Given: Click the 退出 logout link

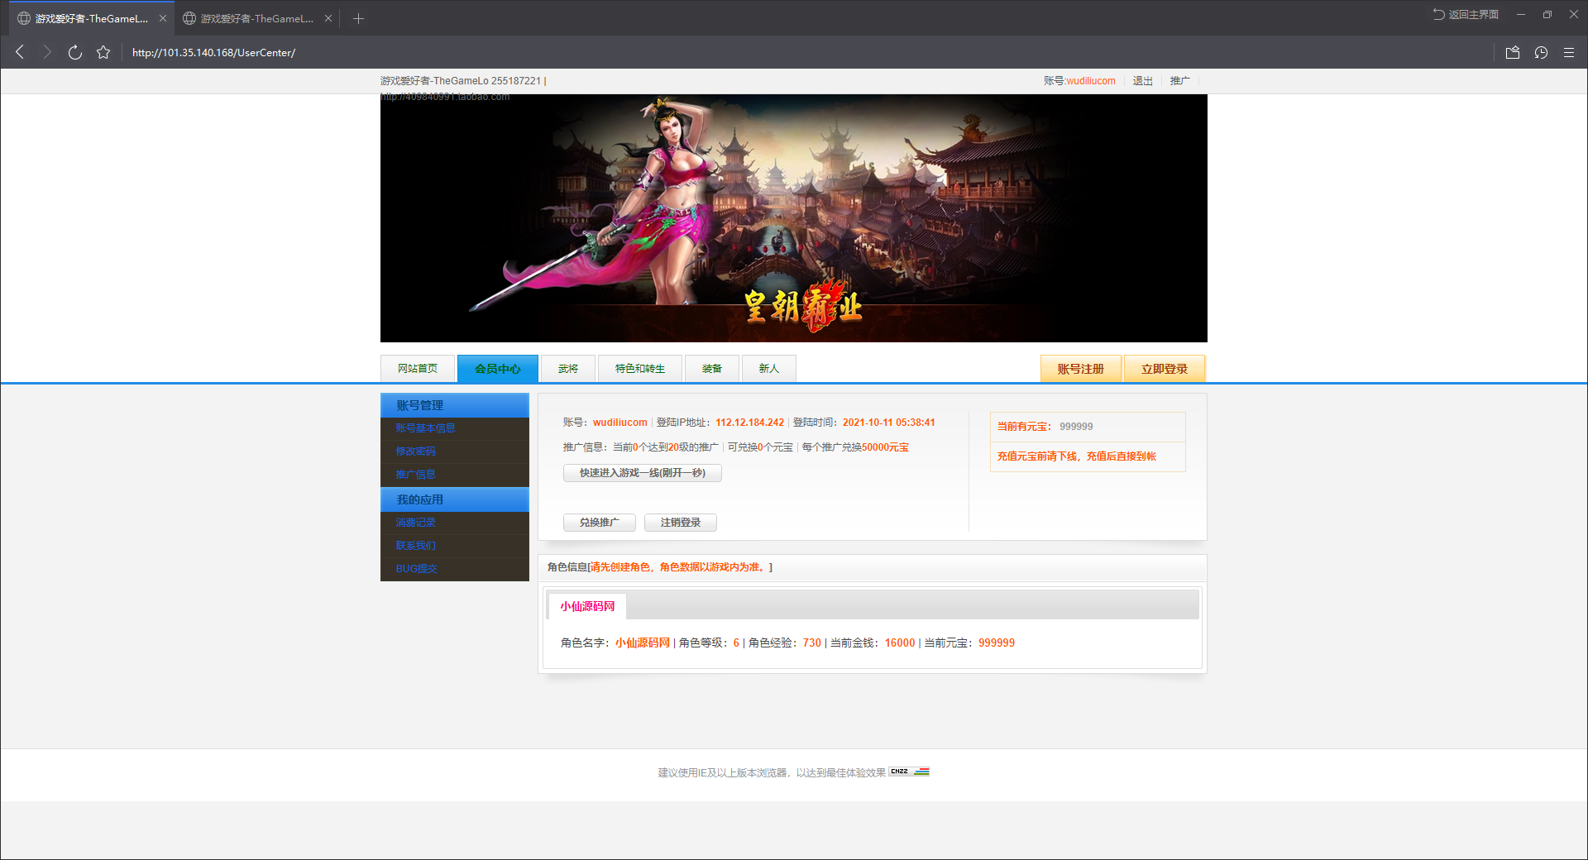Looking at the screenshot, I should point(1142,81).
